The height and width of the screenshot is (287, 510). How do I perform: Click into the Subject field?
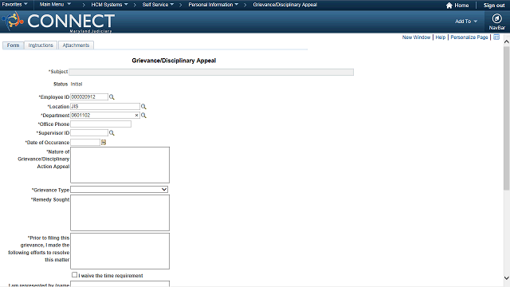(211, 72)
